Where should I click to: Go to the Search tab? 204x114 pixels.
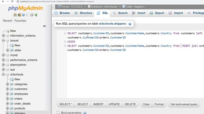(120, 13)
